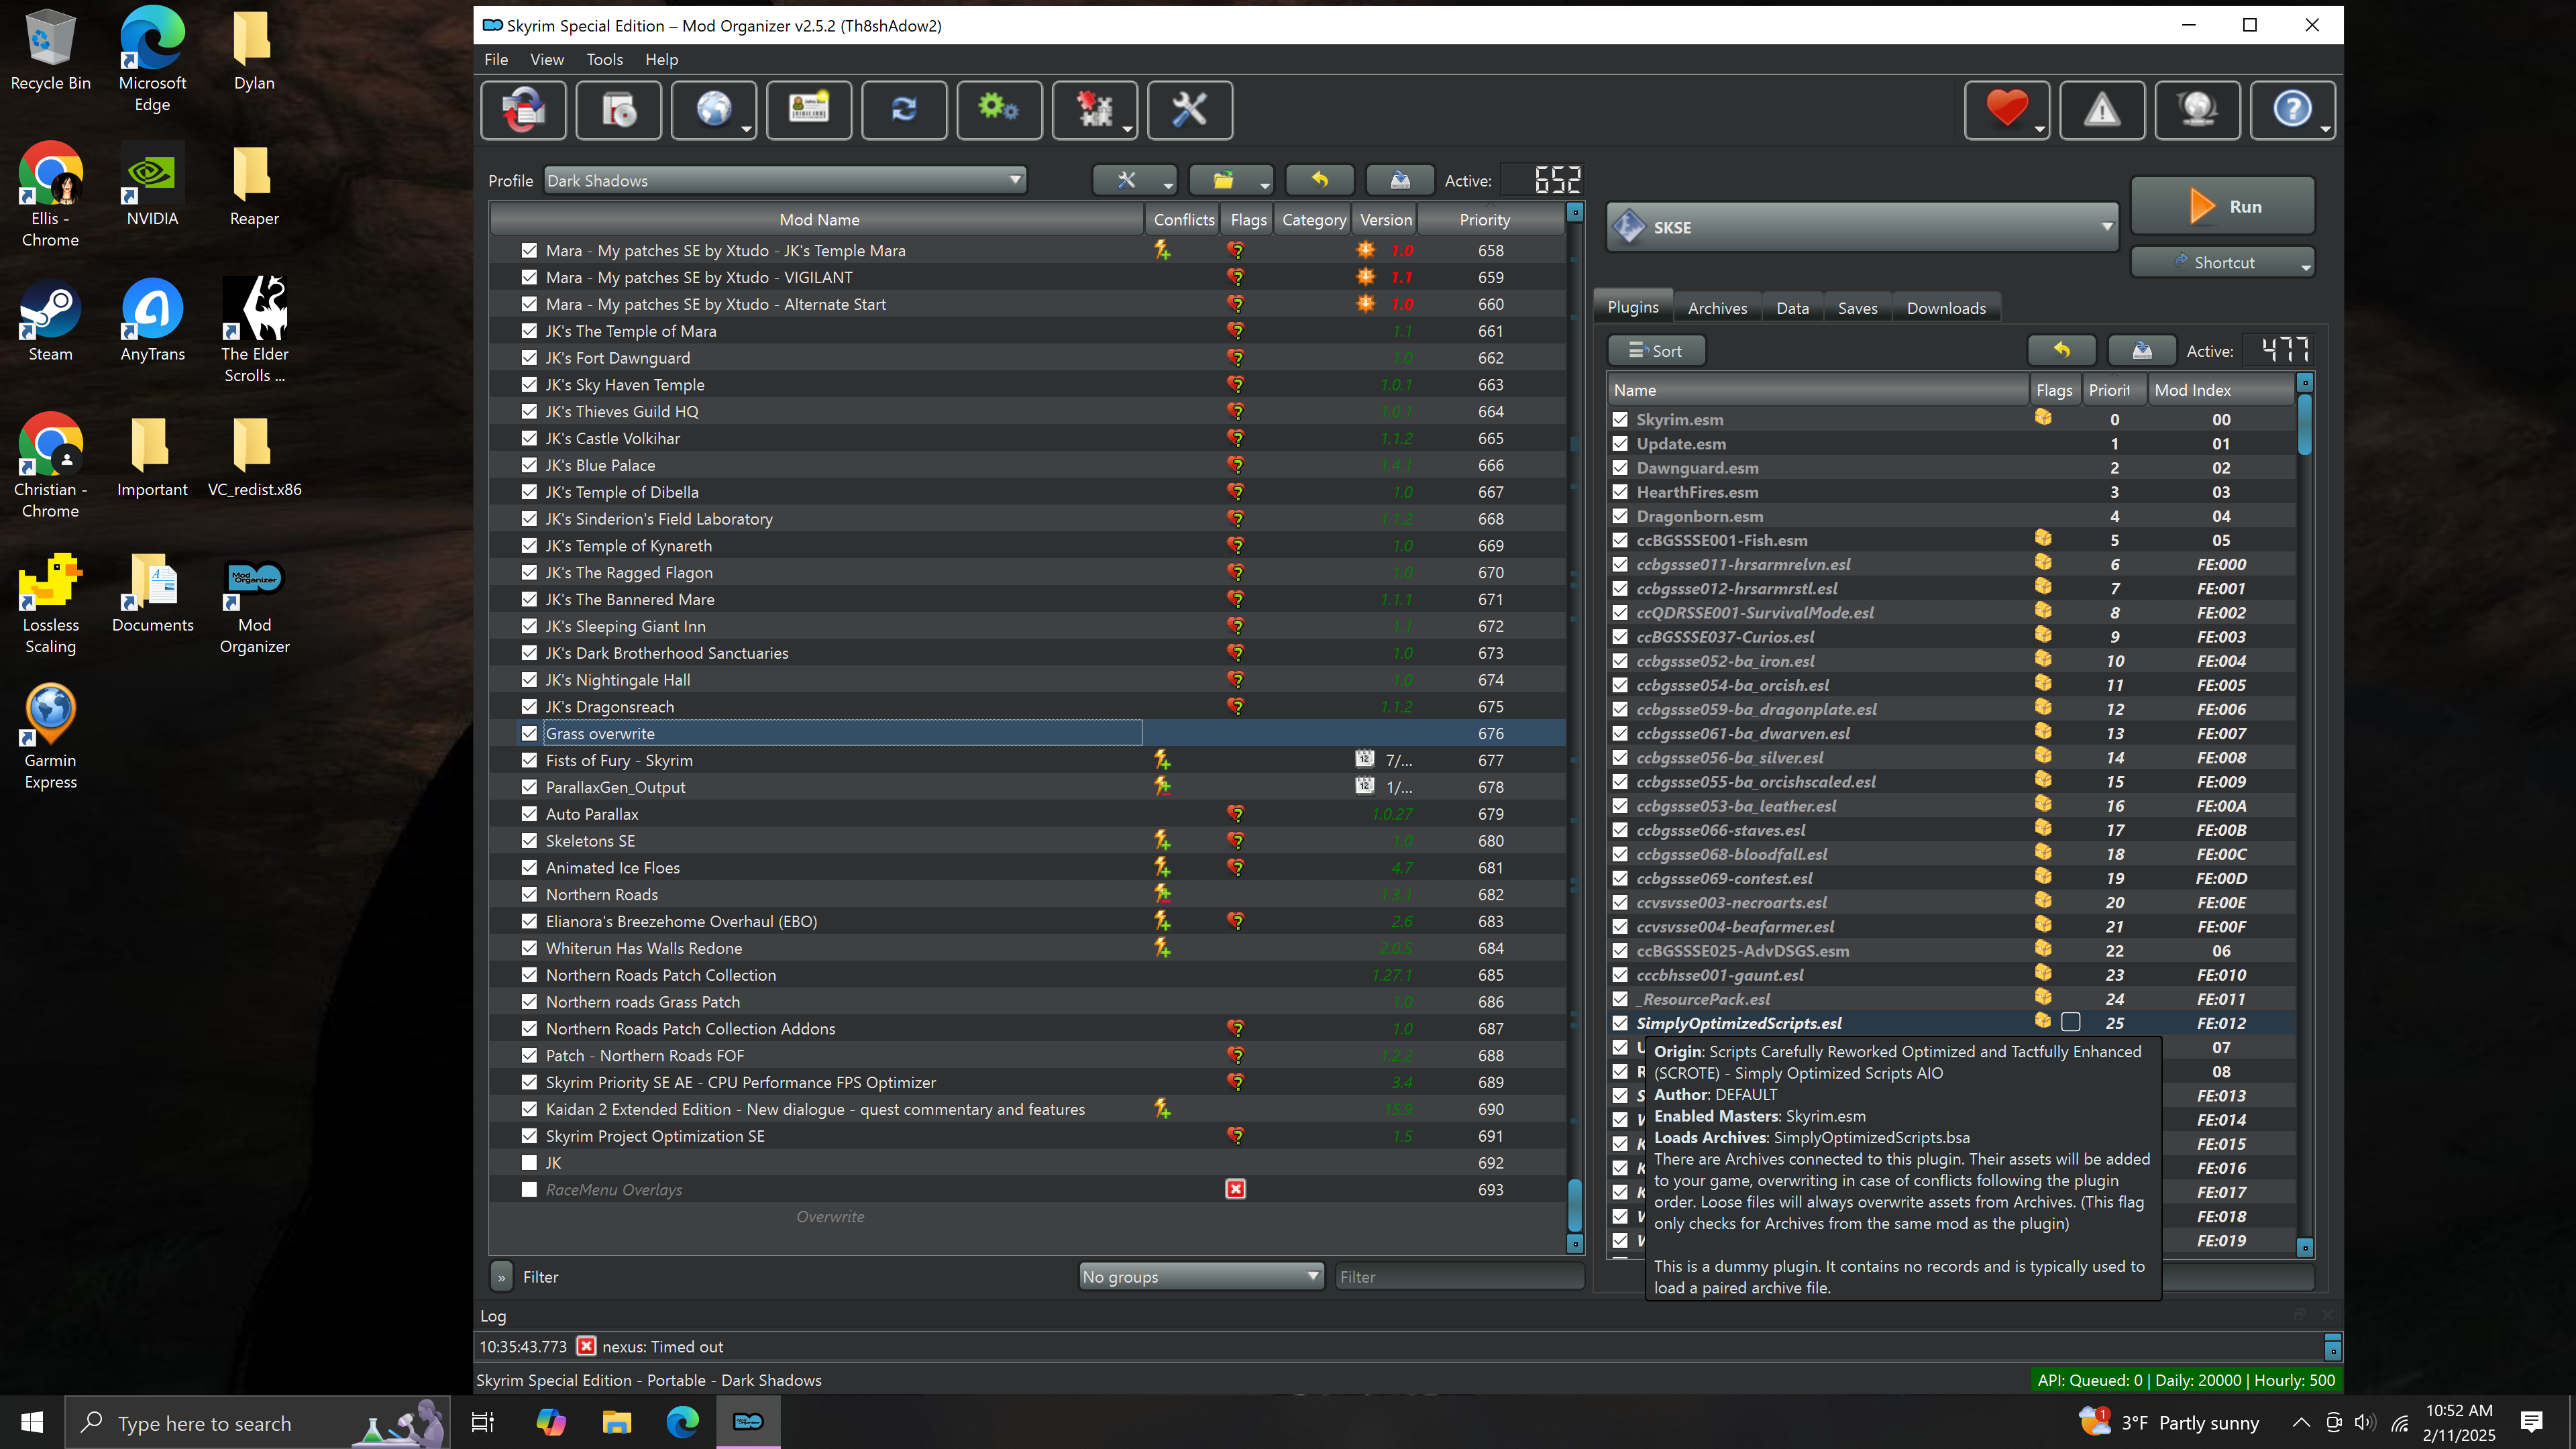Click the archive flag icon of Skyrim.esm
Image resolution: width=2576 pixels, height=1449 pixels.
(x=2043, y=418)
